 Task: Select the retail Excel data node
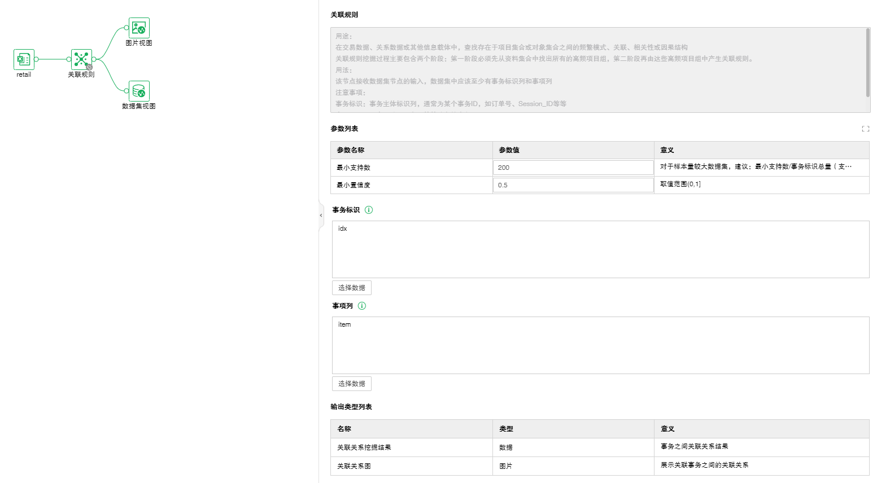pos(24,59)
